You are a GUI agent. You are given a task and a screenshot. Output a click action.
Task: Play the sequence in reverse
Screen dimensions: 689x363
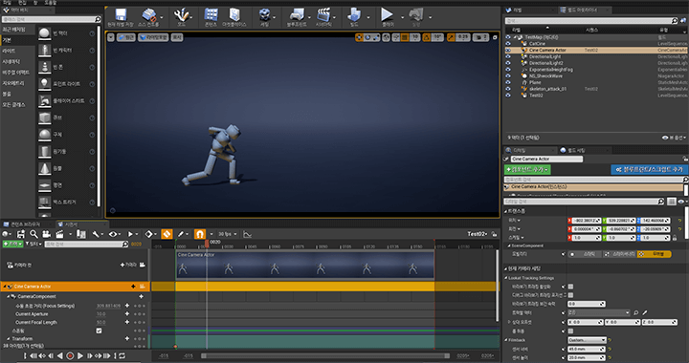[60, 356]
